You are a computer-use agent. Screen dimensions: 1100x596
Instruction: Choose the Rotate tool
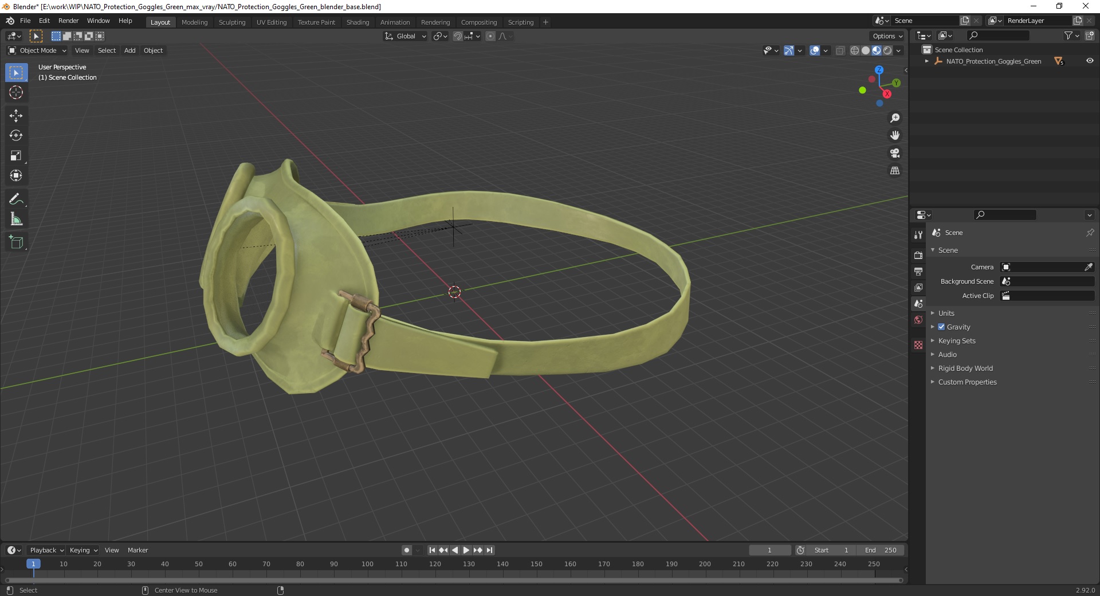pyautogui.click(x=16, y=136)
